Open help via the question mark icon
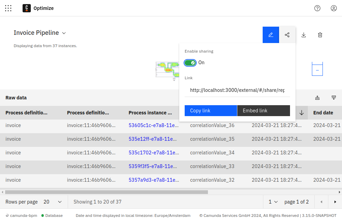This screenshot has height=222, width=342. [317, 8]
